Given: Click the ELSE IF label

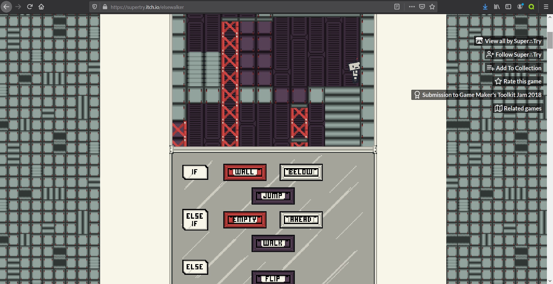Looking at the screenshot, I should [195, 220].
